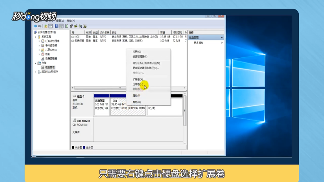Click the last toolbar icon on the right
The width and height of the screenshot is (324, 182).
[x=85, y=26]
